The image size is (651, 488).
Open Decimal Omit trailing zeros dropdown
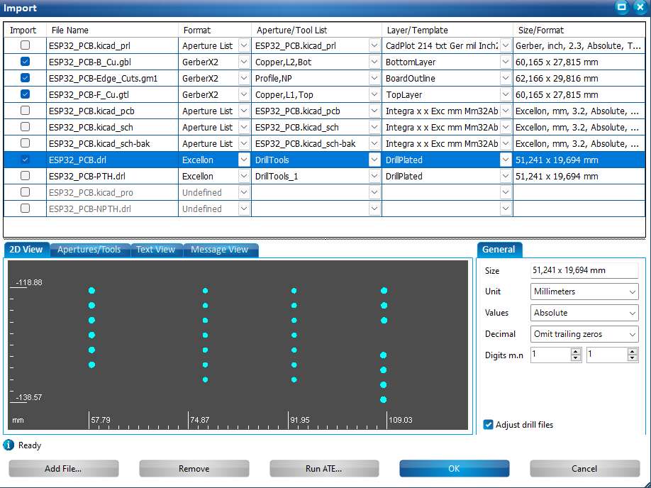tap(584, 334)
